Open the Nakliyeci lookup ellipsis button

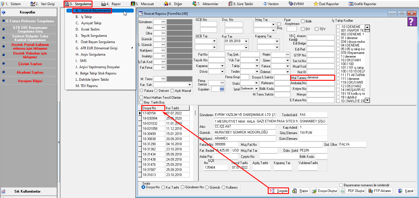tap(163, 50)
